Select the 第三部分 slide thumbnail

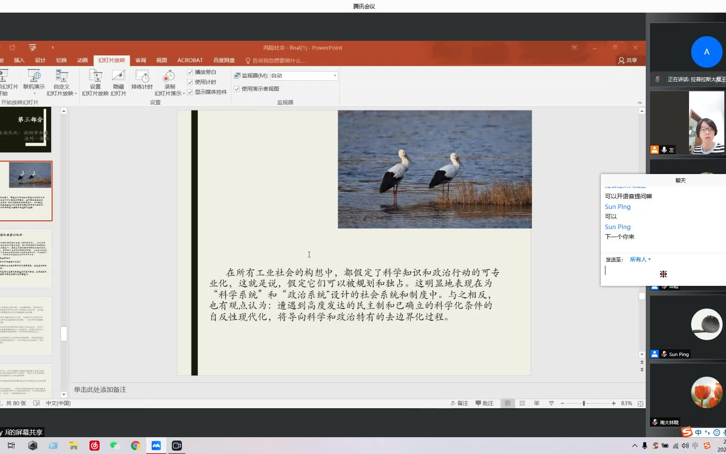pyautogui.click(x=25, y=129)
